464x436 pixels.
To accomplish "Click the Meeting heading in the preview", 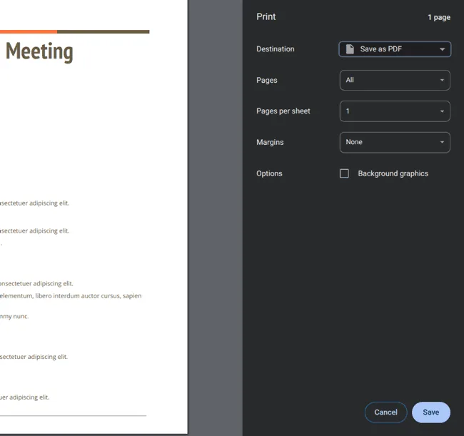I will pos(39,51).
